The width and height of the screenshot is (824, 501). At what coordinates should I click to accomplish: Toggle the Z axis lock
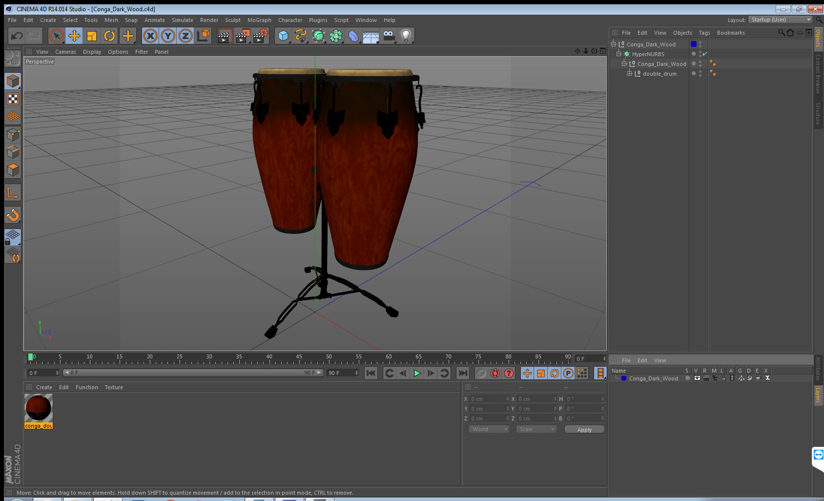(x=185, y=36)
